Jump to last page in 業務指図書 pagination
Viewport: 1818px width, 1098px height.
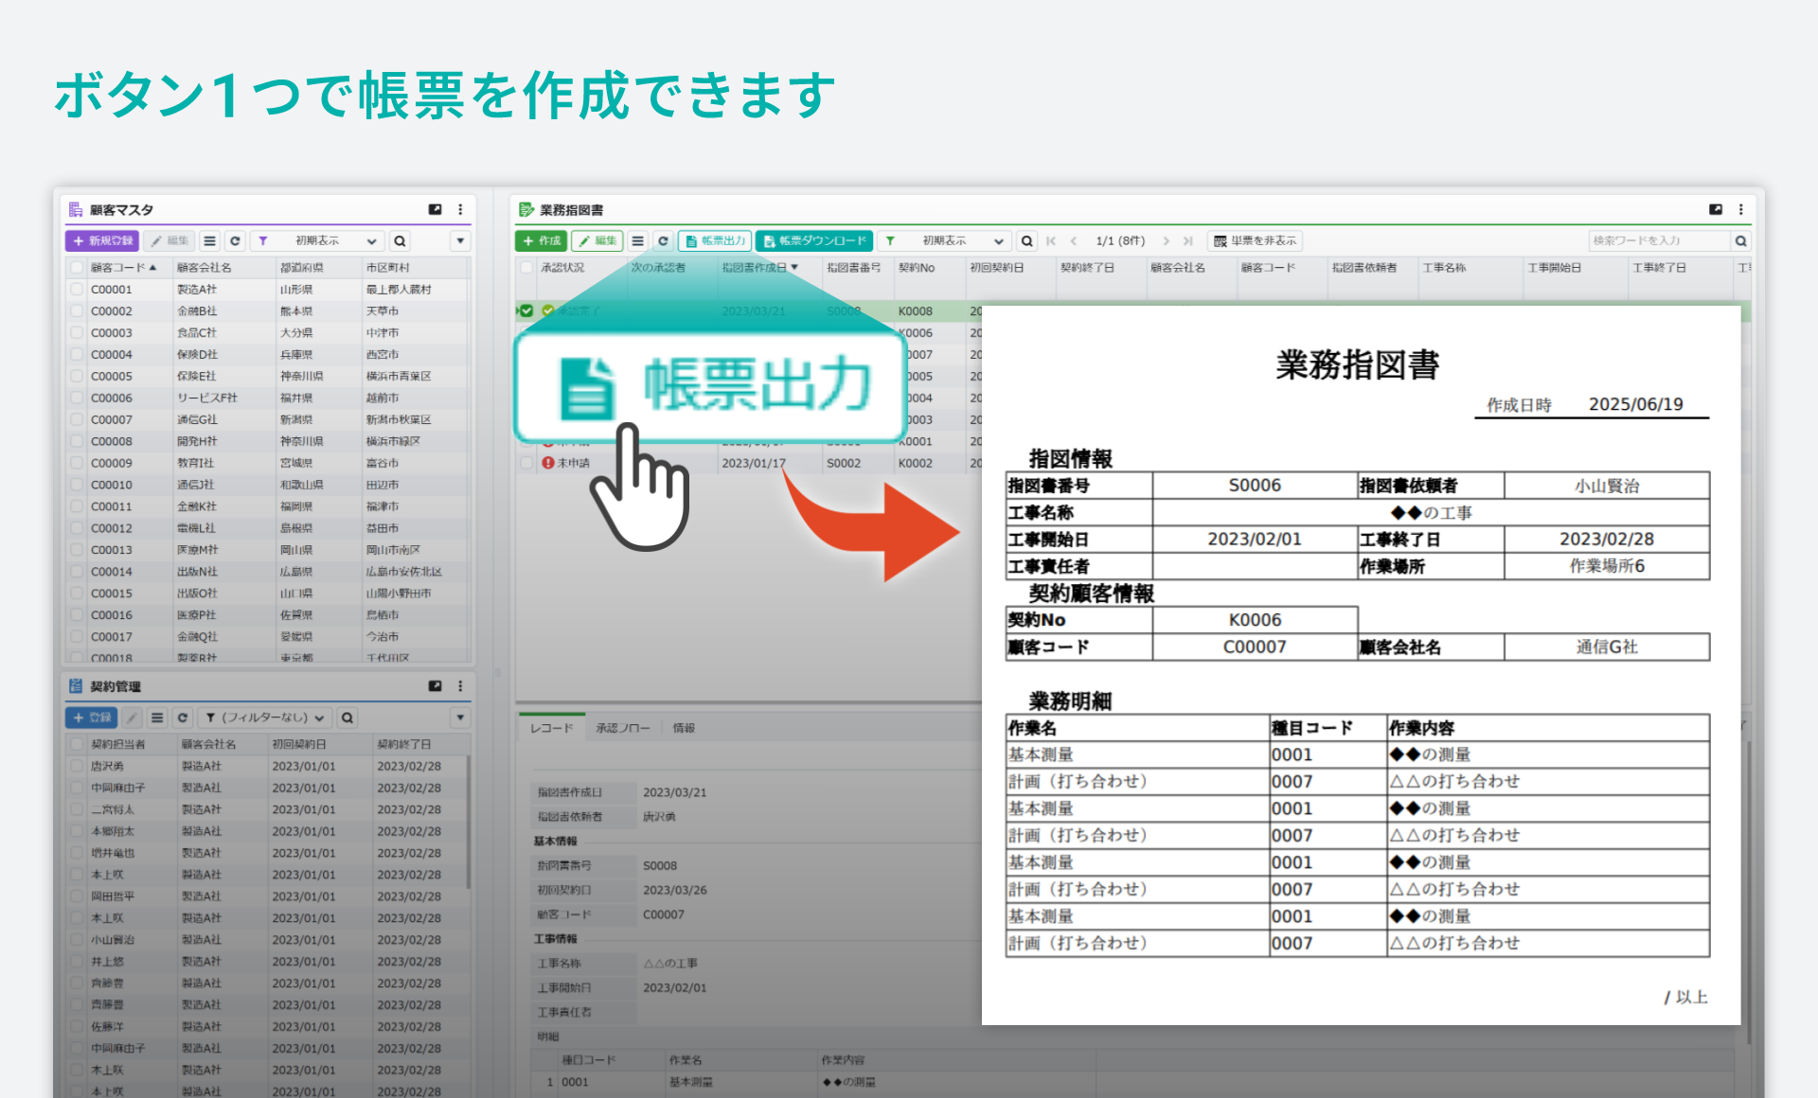[x=1187, y=241]
